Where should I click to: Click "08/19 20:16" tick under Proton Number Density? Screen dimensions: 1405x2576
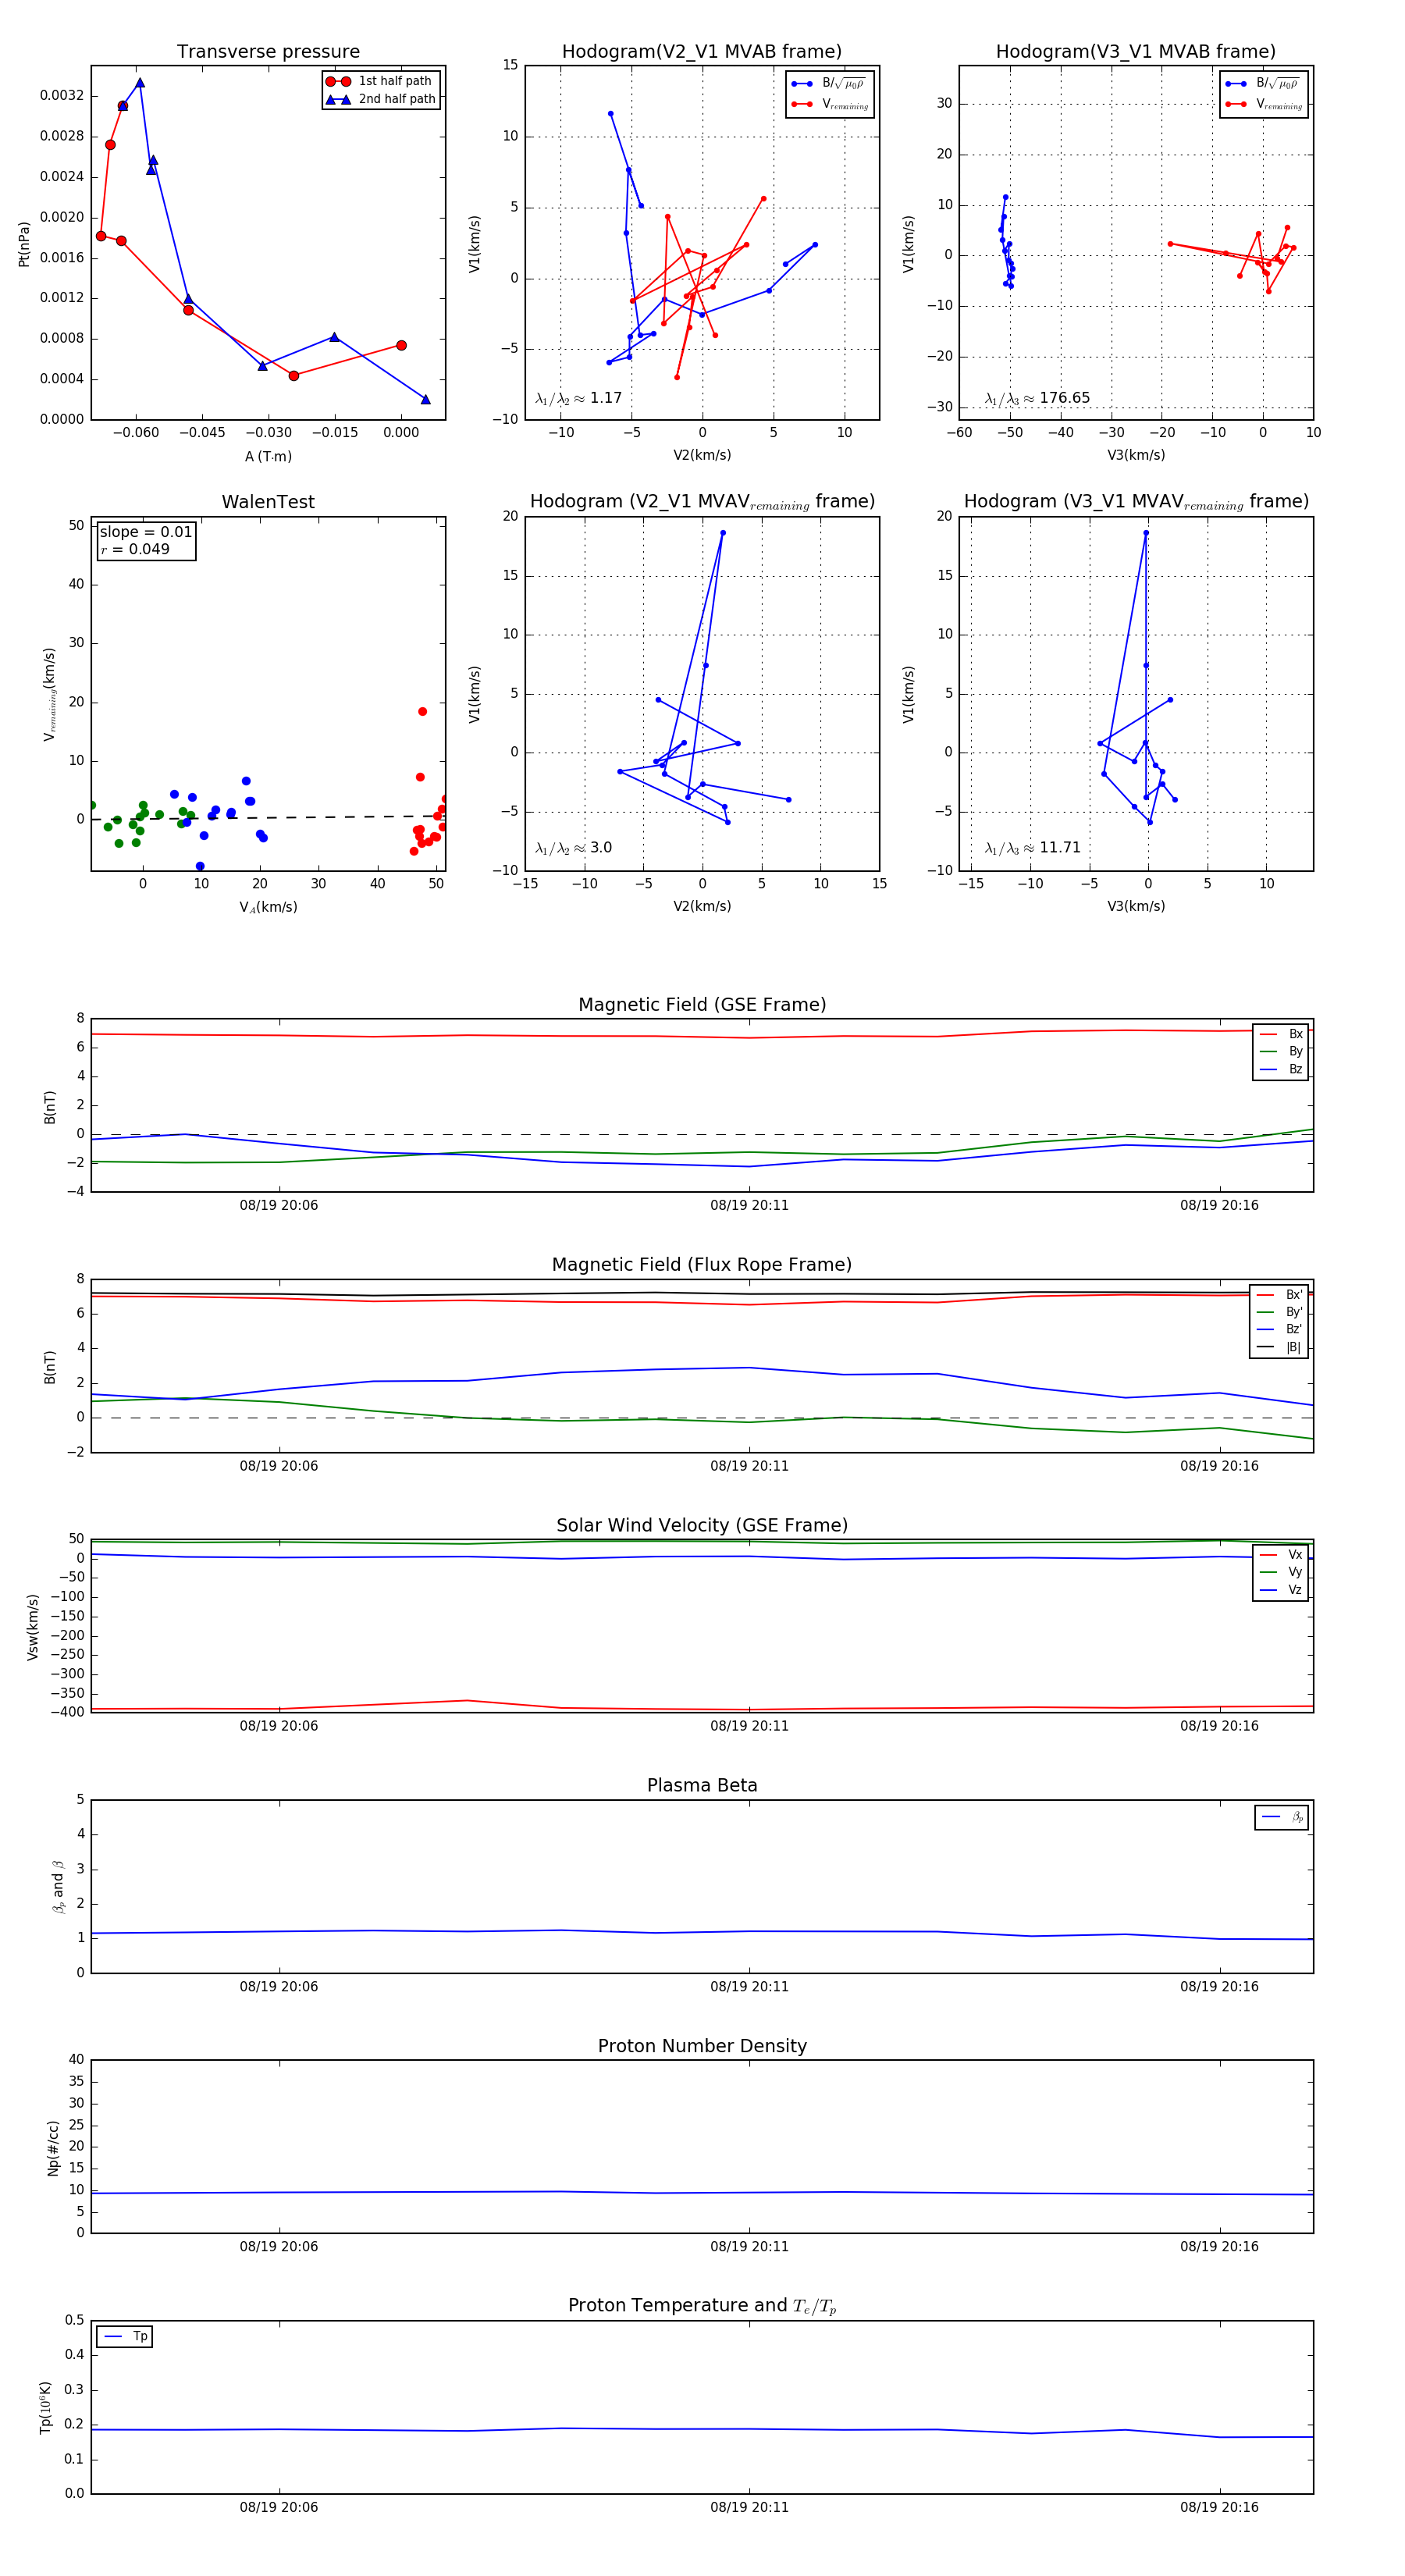1219,2247
